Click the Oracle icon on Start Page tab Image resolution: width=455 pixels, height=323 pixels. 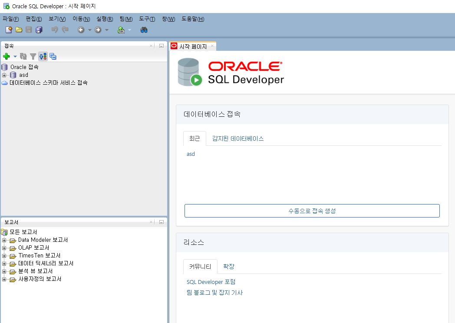pos(174,46)
